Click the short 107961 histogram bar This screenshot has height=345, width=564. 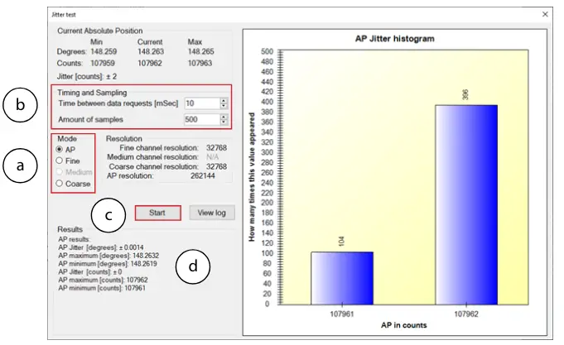[342, 278]
